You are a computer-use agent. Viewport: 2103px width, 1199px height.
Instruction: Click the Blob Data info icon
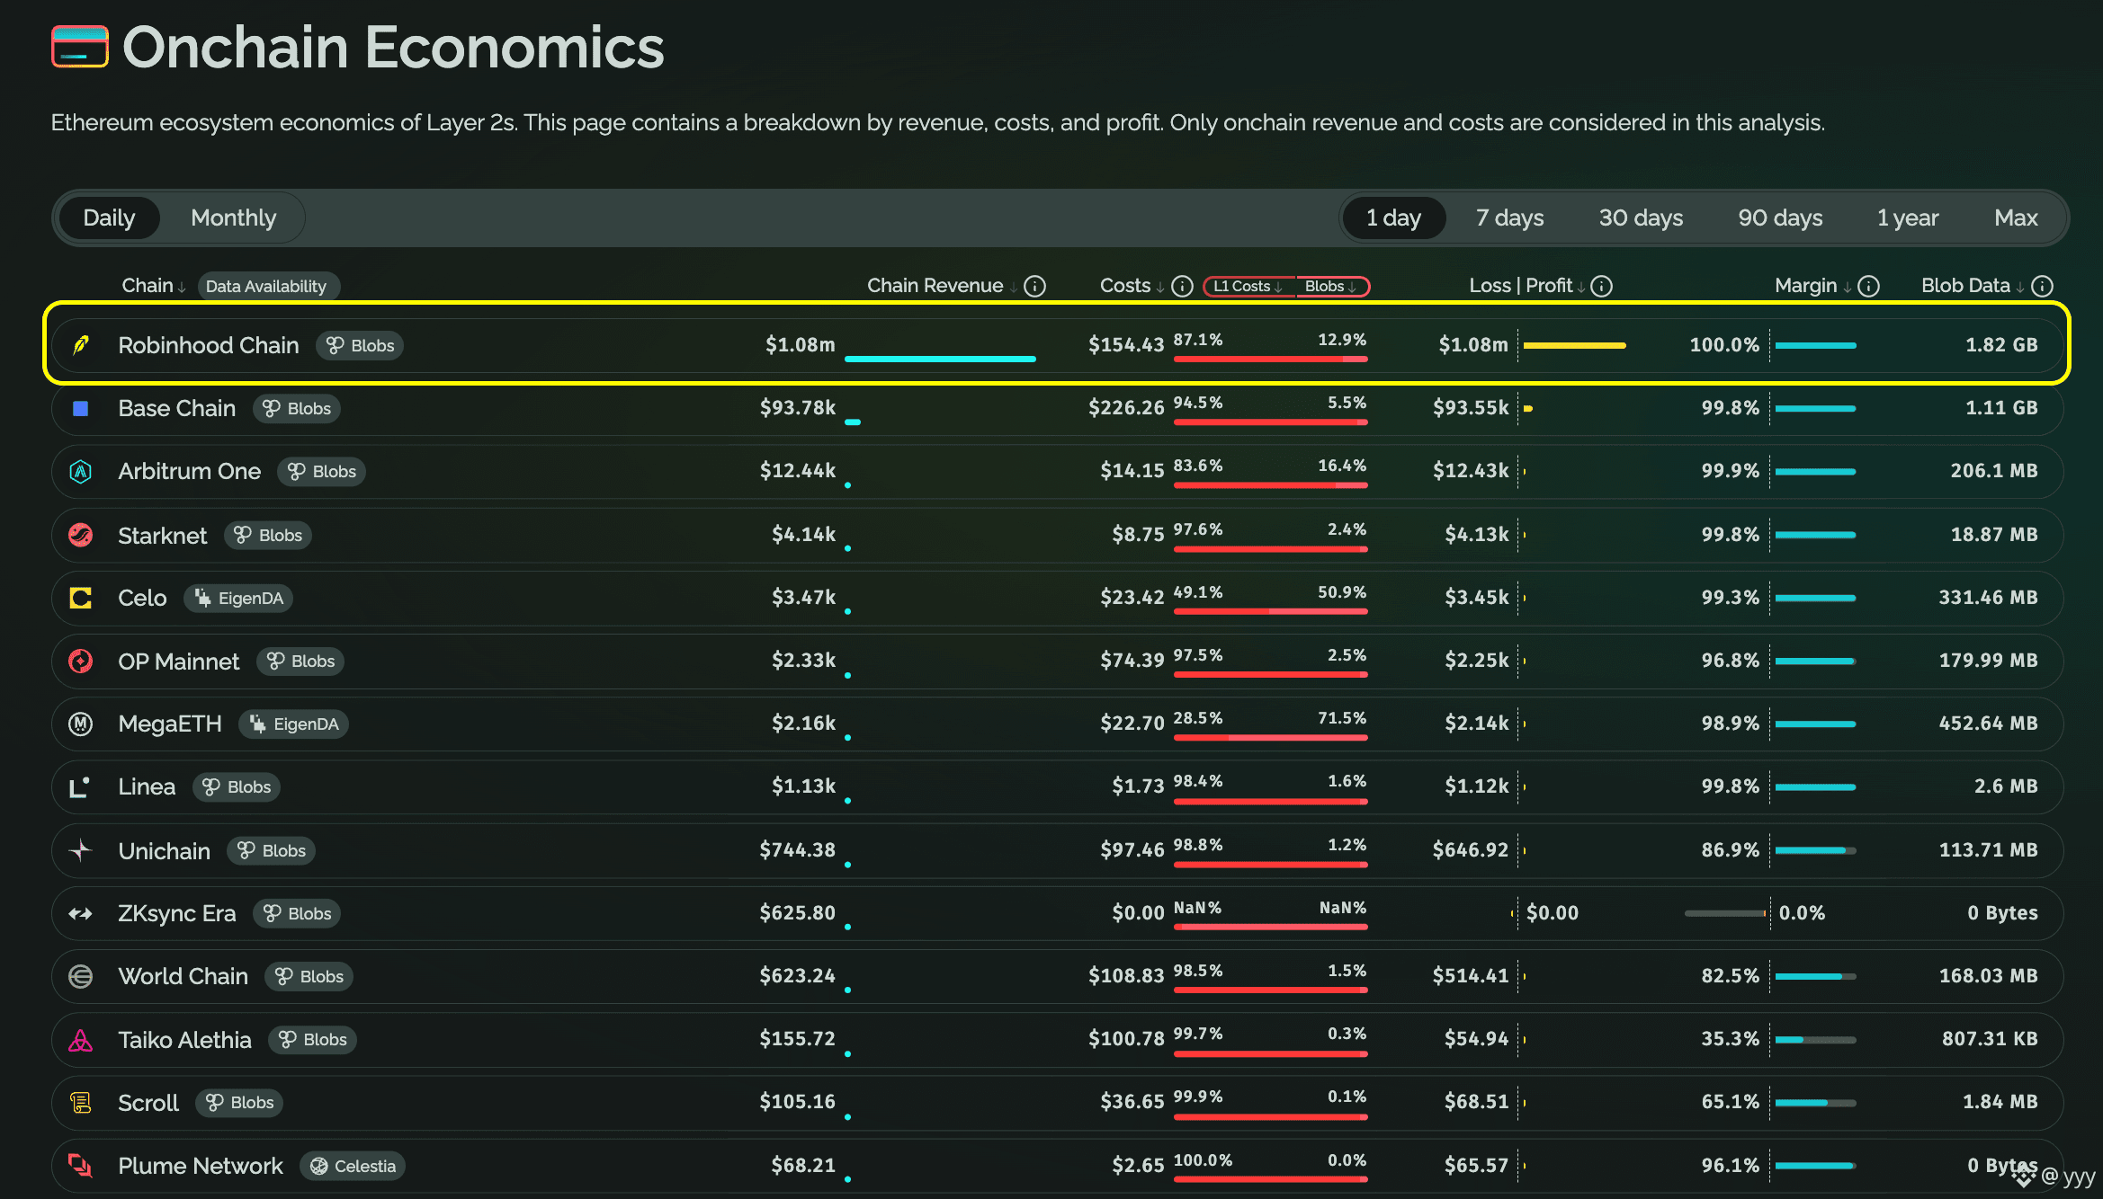2043,286
